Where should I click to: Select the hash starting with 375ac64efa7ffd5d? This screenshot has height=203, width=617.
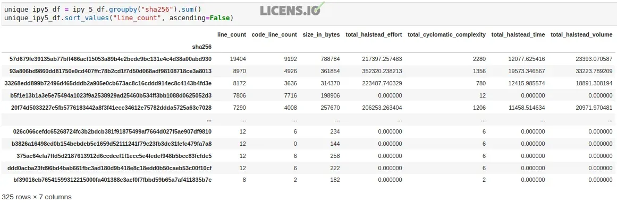[114, 156]
